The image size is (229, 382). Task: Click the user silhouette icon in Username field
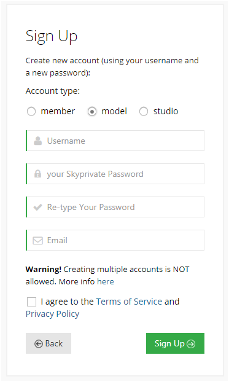pyautogui.click(x=38, y=141)
